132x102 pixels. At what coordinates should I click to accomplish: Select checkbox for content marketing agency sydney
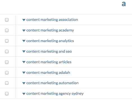coord(7,94)
